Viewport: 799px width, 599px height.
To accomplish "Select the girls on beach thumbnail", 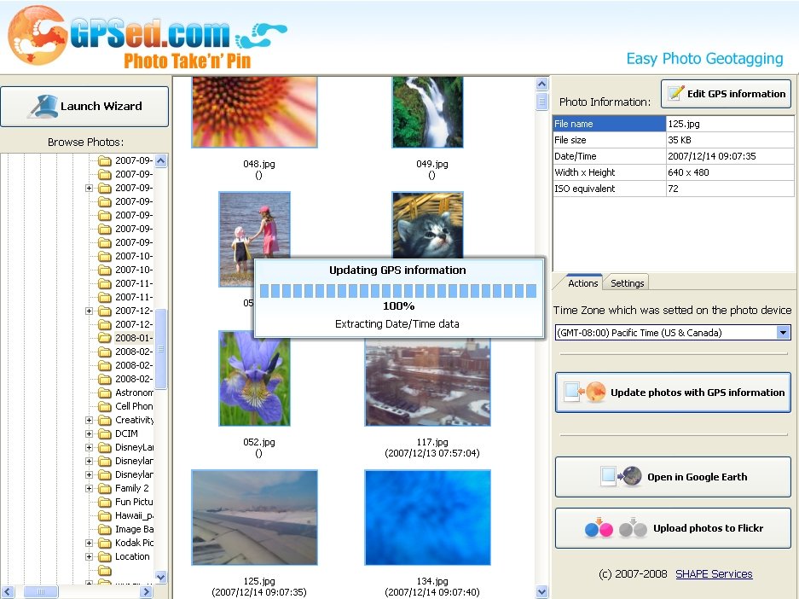I will 254,239.
